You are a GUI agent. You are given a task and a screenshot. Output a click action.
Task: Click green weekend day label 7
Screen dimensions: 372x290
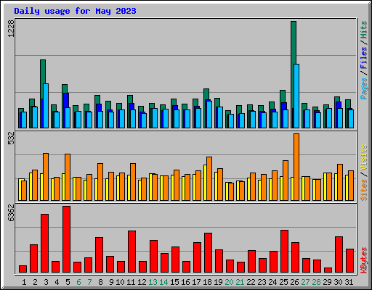click(x=89, y=282)
